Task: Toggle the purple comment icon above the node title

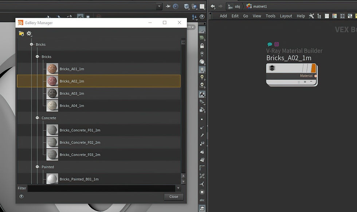Action: coord(276,44)
